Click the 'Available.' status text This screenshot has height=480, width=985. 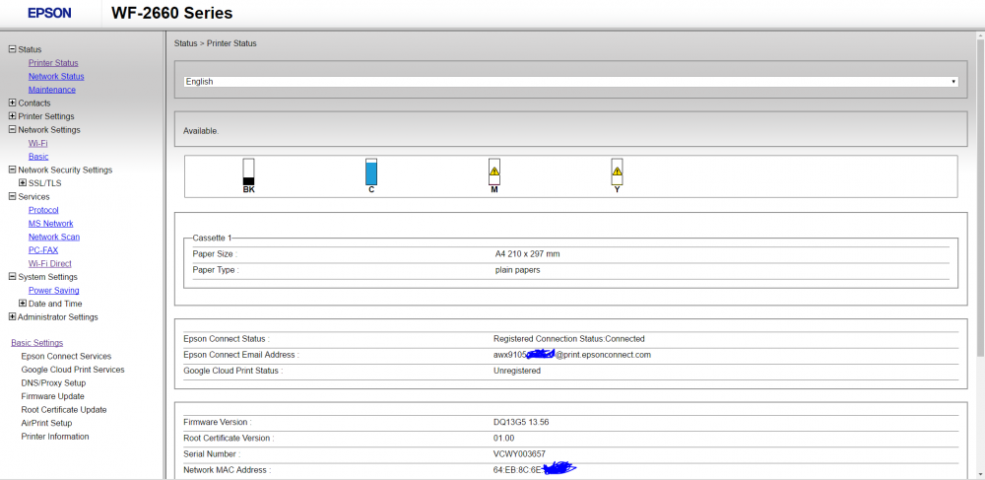201,131
